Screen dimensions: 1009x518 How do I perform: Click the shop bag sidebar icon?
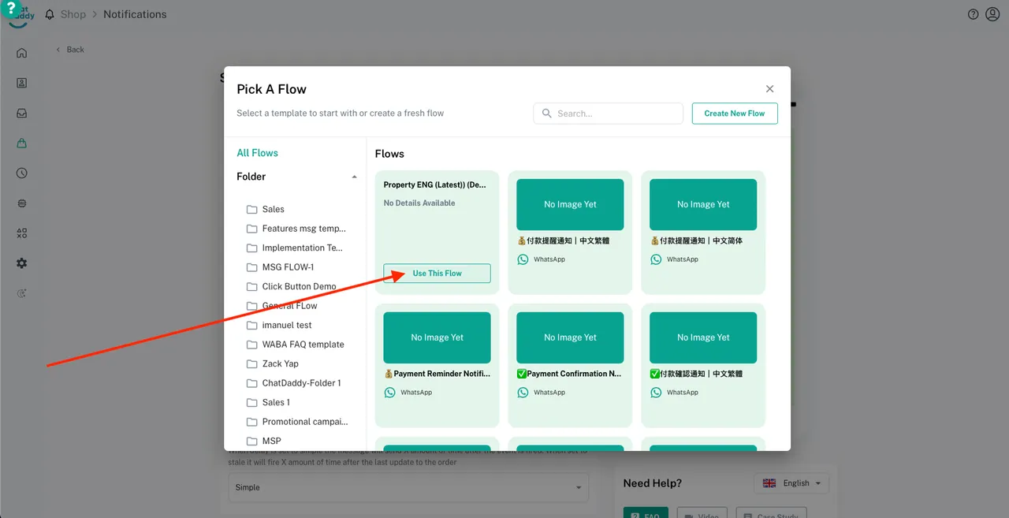(21, 143)
